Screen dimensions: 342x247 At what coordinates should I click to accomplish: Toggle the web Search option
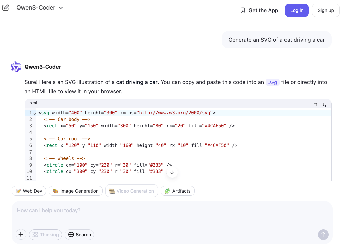tap(79, 235)
